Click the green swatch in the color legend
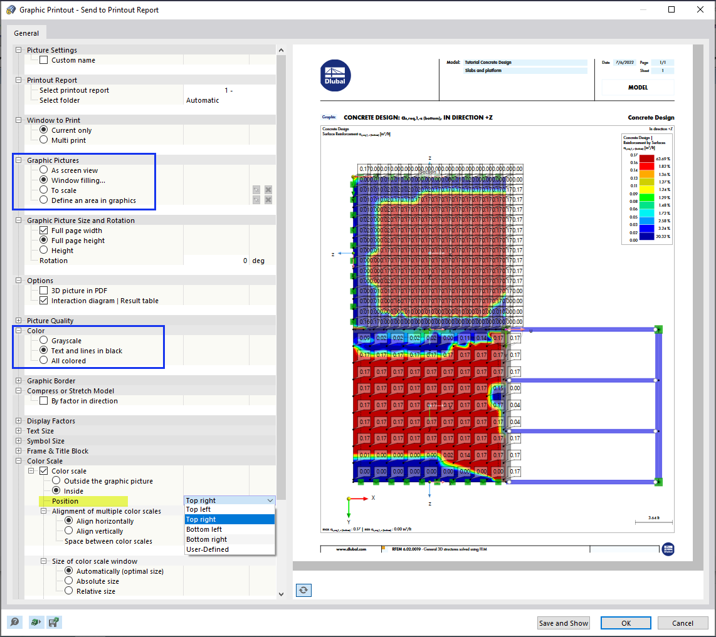Screen dimensions: 716x637 646,197
